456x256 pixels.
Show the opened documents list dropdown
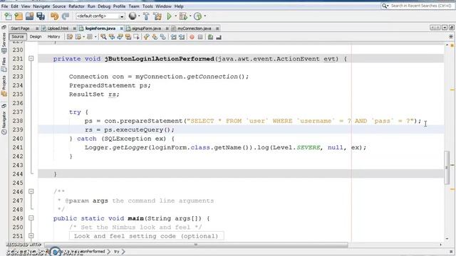point(445,28)
